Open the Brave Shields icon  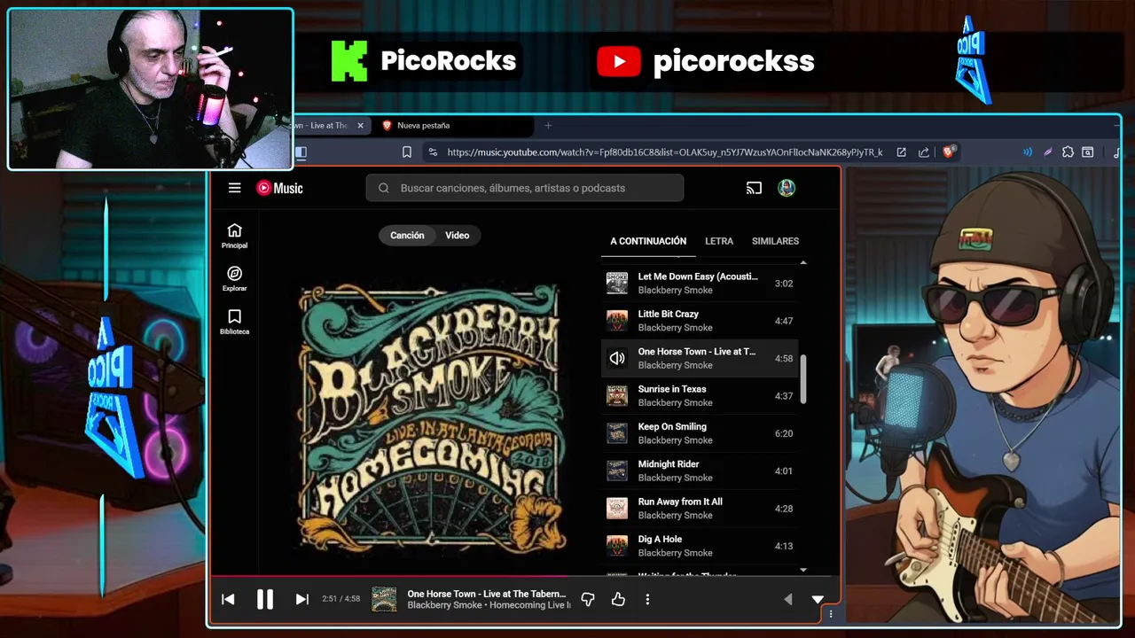click(948, 152)
